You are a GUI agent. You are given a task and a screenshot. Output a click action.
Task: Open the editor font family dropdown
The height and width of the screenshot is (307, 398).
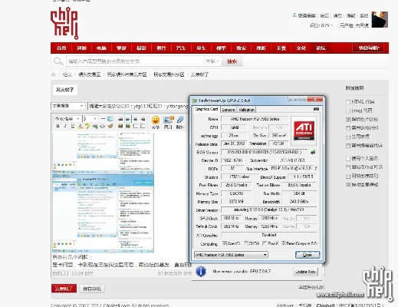67,119
